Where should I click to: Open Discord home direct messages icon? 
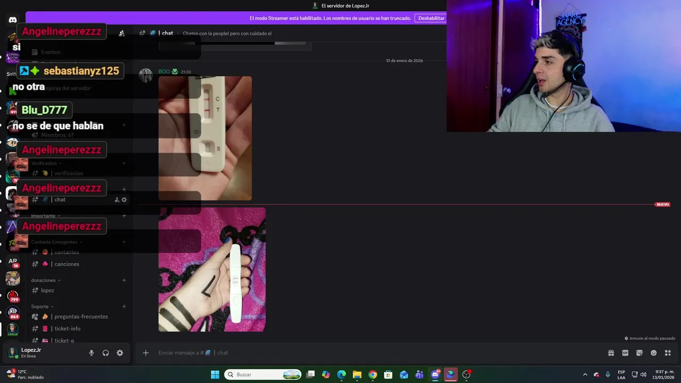(13, 20)
